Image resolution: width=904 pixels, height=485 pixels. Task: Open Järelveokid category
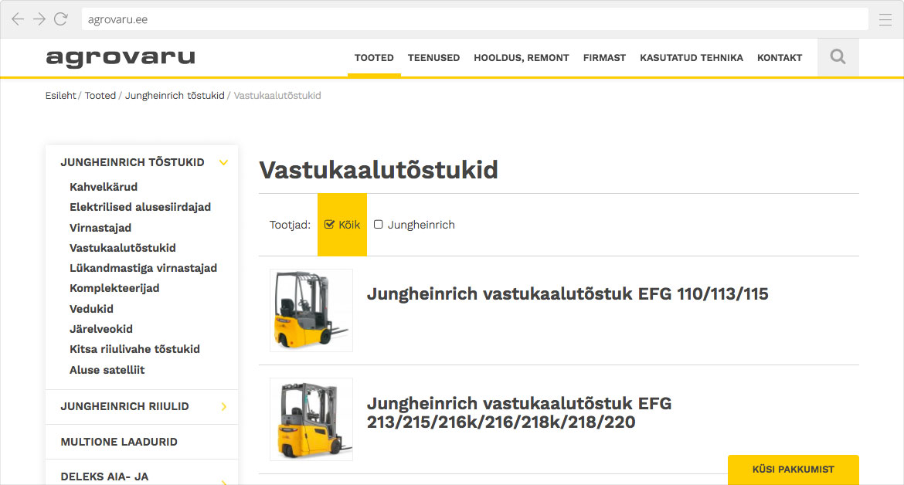tap(101, 329)
